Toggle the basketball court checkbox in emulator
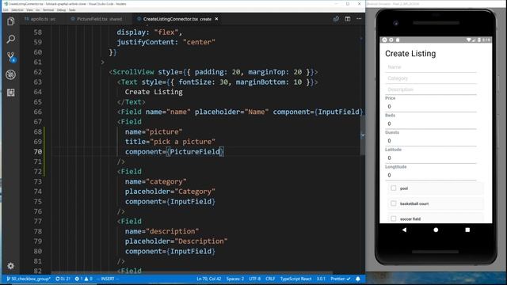Screen dimensions: 507x285 393,203
